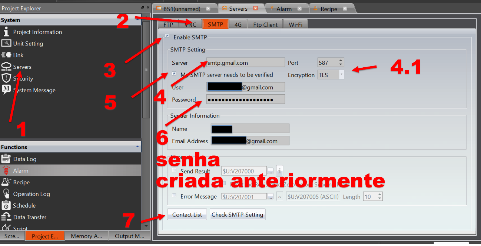Switch to the VNC tab
This screenshot has width=481, height=246.
tap(190, 24)
